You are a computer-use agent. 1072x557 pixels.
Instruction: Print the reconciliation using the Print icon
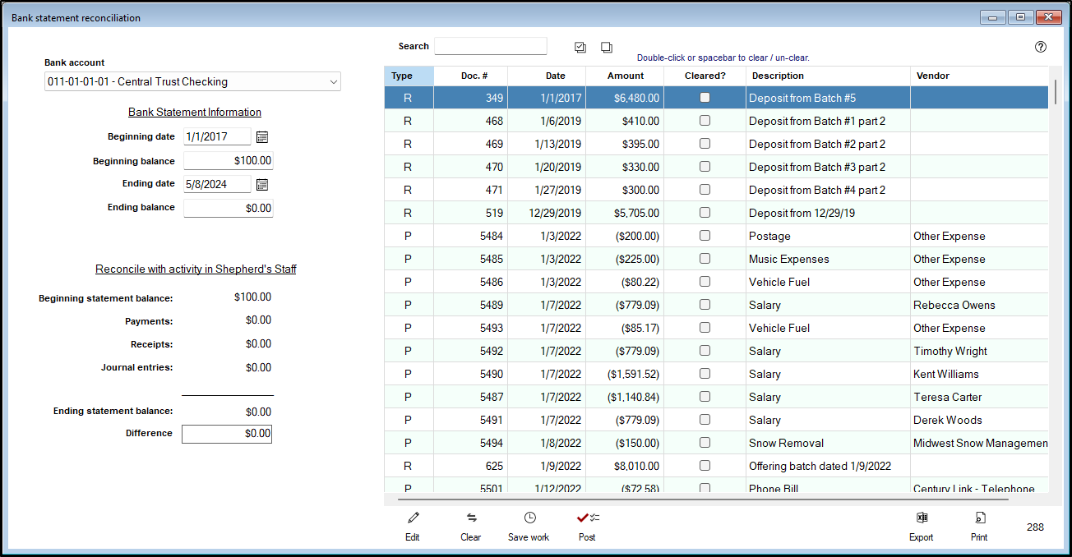979,518
